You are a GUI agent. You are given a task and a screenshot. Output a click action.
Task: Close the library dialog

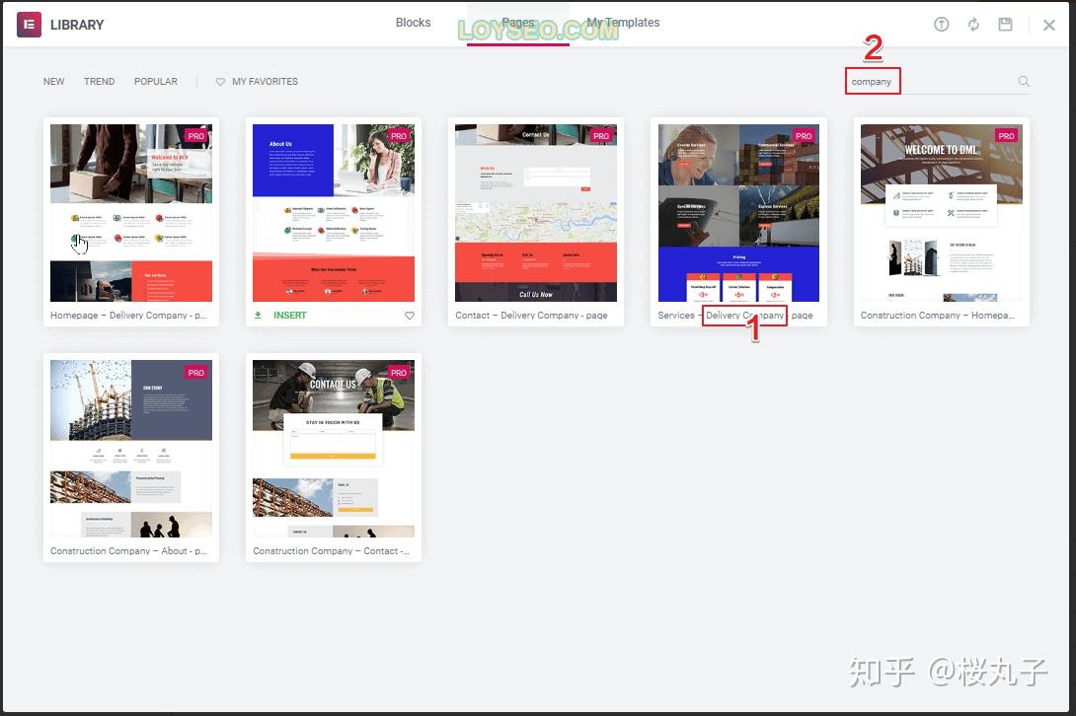(1049, 26)
